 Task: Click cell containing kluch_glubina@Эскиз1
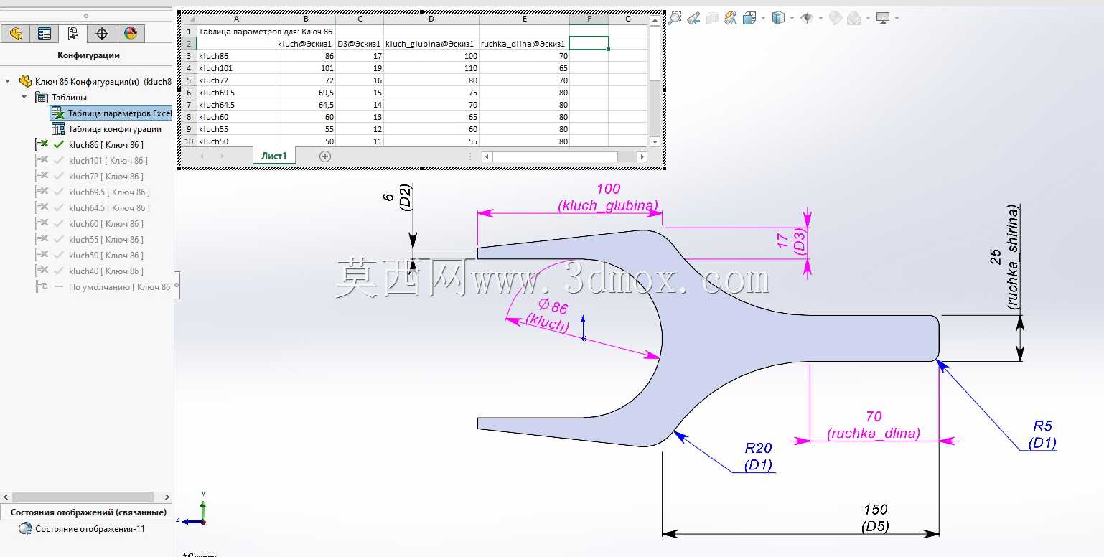pos(431,44)
